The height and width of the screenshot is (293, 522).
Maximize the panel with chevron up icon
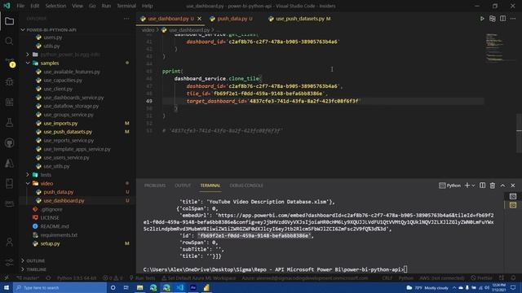click(502, 186)
